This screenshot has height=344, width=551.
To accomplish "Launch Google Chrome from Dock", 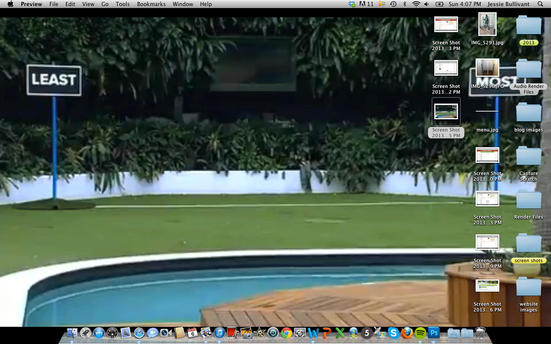I will [x=287, y=333].
